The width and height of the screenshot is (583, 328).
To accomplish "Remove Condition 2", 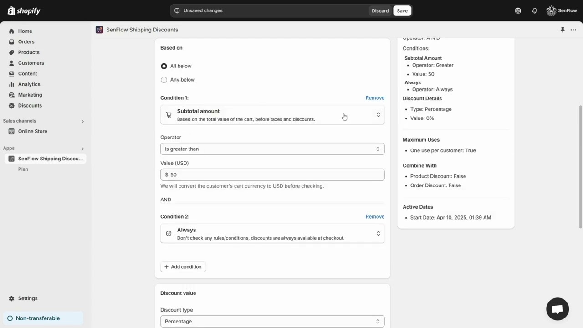I will [375, 216].
